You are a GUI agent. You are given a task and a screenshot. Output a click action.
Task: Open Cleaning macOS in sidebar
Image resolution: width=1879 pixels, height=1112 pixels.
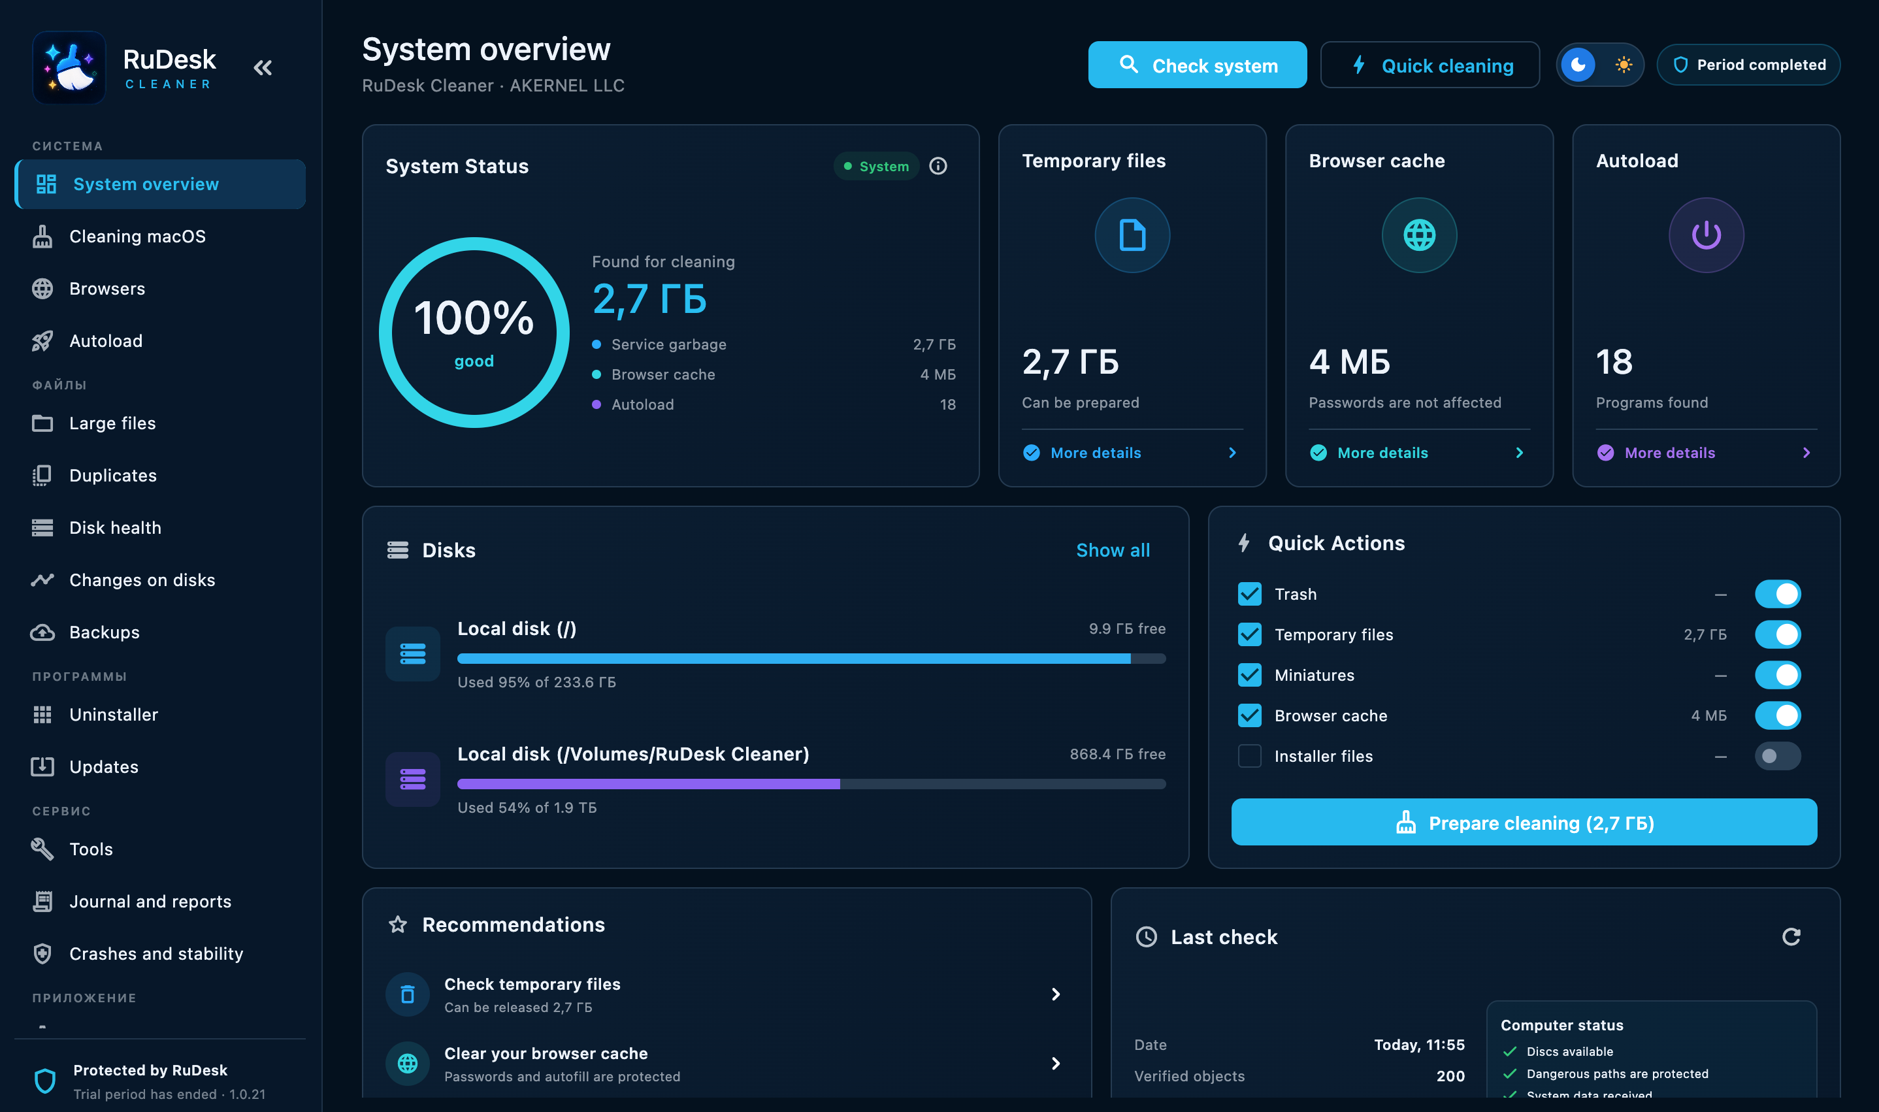[159, 237]
